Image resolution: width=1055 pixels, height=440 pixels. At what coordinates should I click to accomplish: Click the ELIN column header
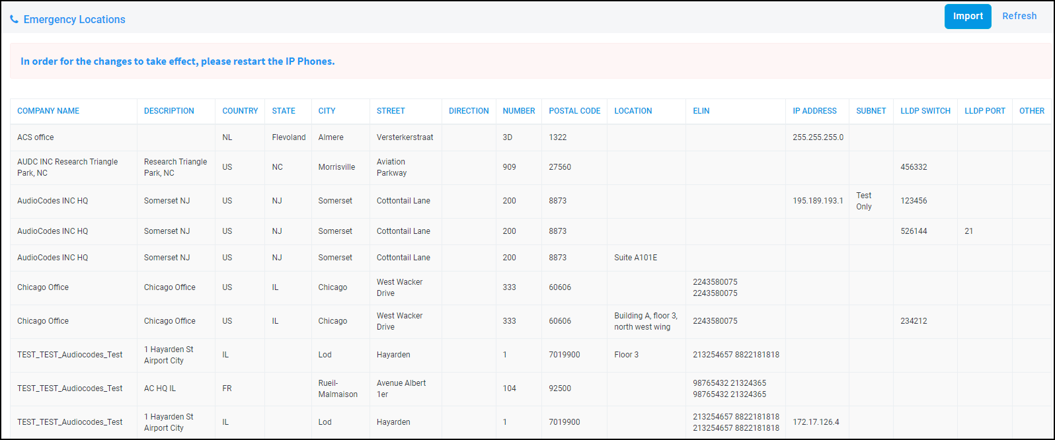click(x=701, y=111)
